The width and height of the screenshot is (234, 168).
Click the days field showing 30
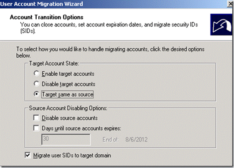coord(66,140)
